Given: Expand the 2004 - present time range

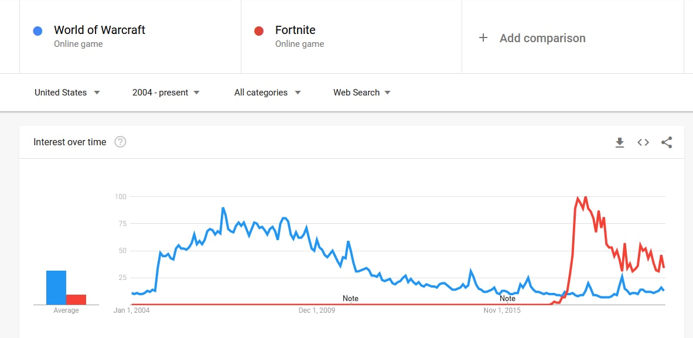Looking at the screenshot, I should [166, 93].
